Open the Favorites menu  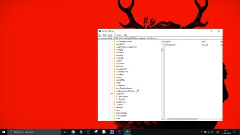point(117,35)
